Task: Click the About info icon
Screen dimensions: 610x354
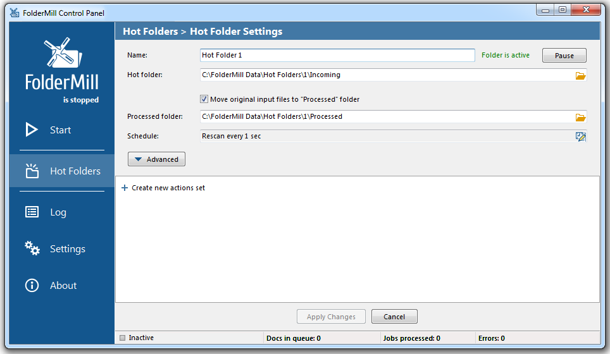Action: pos(32,285)
